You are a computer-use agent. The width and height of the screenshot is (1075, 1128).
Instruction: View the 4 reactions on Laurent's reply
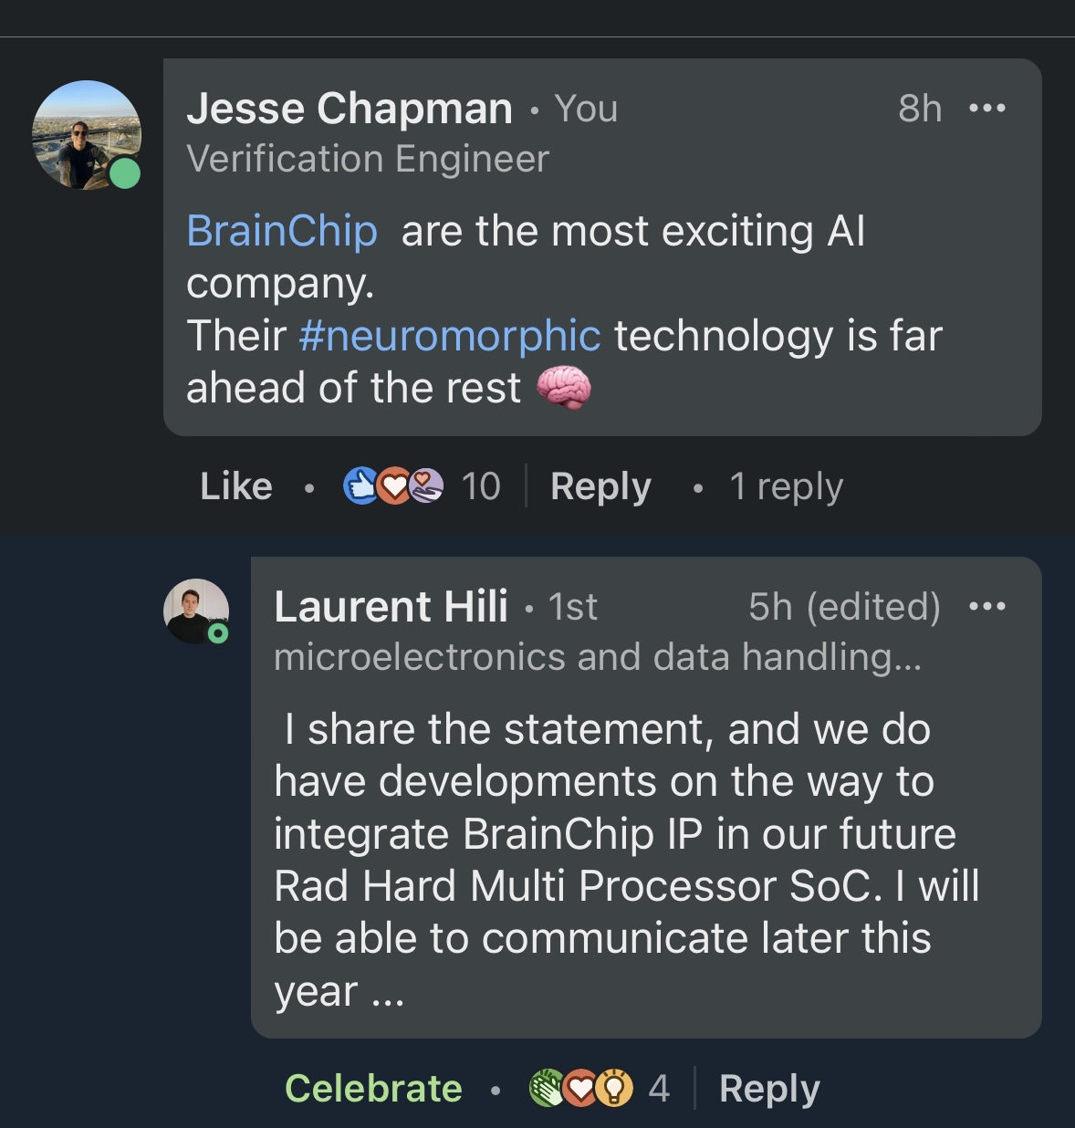pos(659,1089)
